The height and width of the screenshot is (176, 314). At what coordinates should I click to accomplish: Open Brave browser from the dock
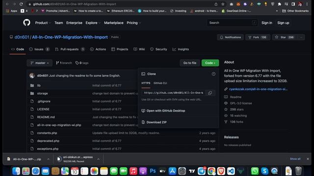(221, 171)
